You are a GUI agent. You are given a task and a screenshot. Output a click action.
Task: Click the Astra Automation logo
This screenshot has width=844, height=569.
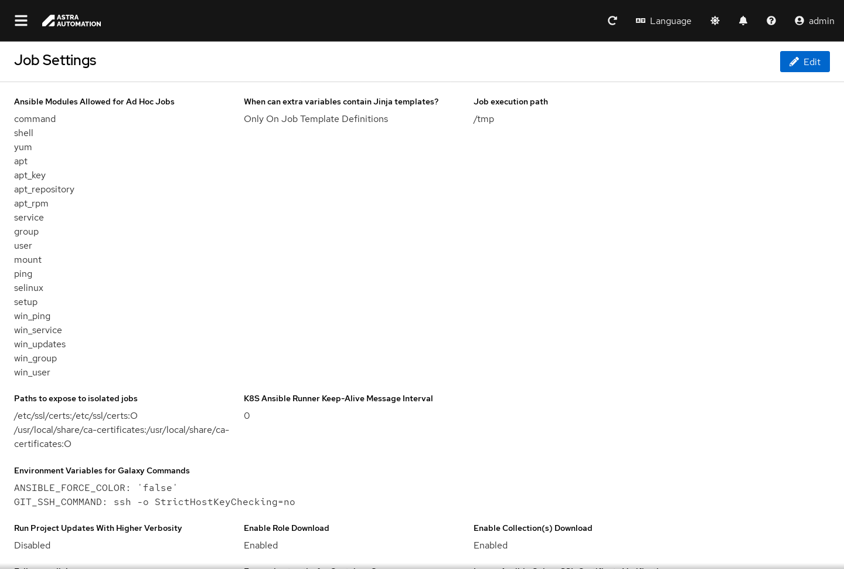(x=72, y=21)
